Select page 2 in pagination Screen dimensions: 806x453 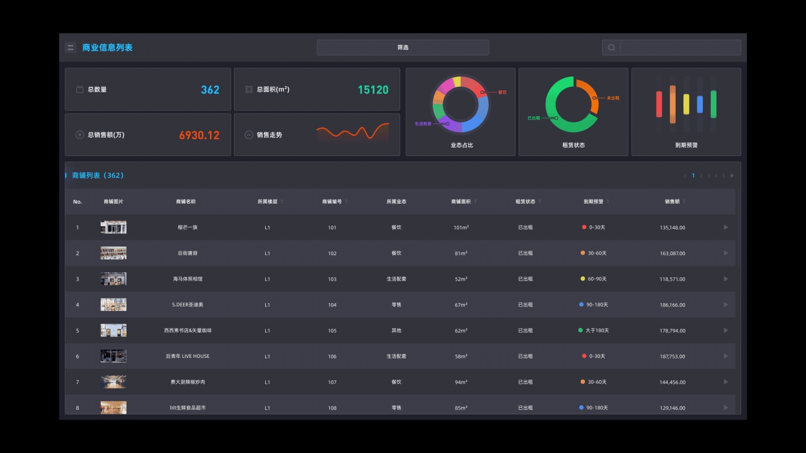pos(701,176)
